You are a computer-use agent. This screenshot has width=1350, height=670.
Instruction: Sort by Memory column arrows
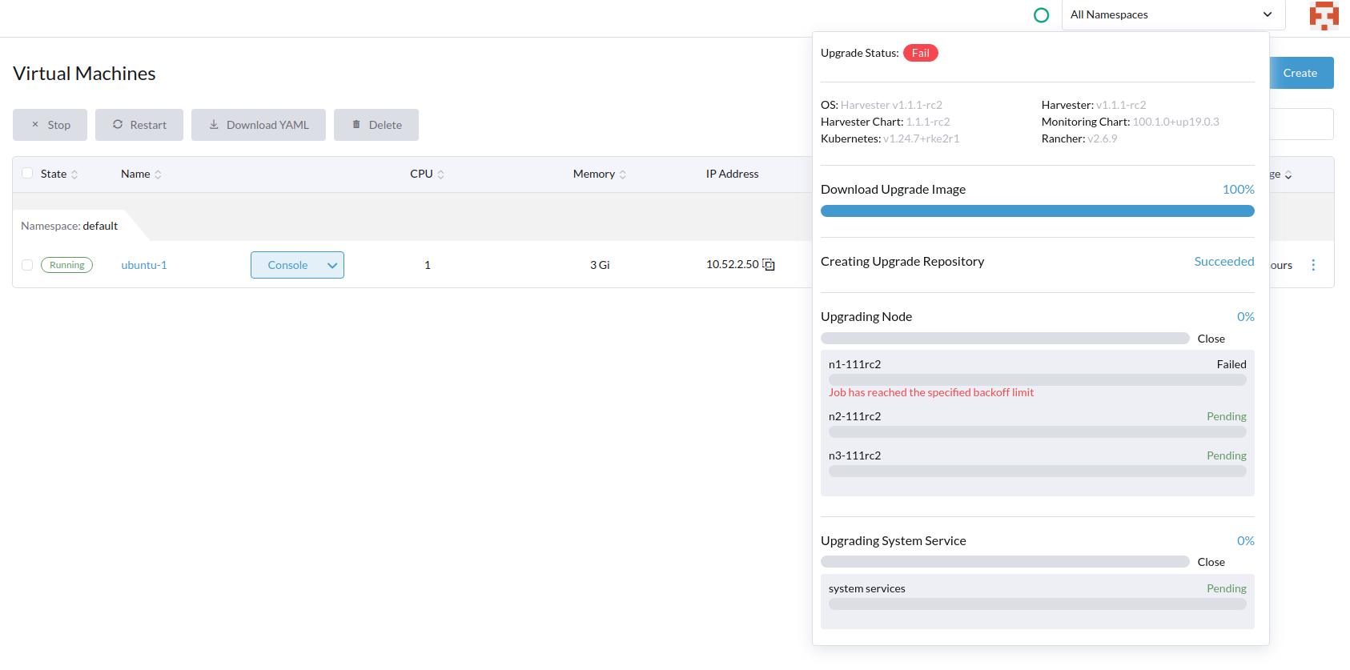coord(623,175)
